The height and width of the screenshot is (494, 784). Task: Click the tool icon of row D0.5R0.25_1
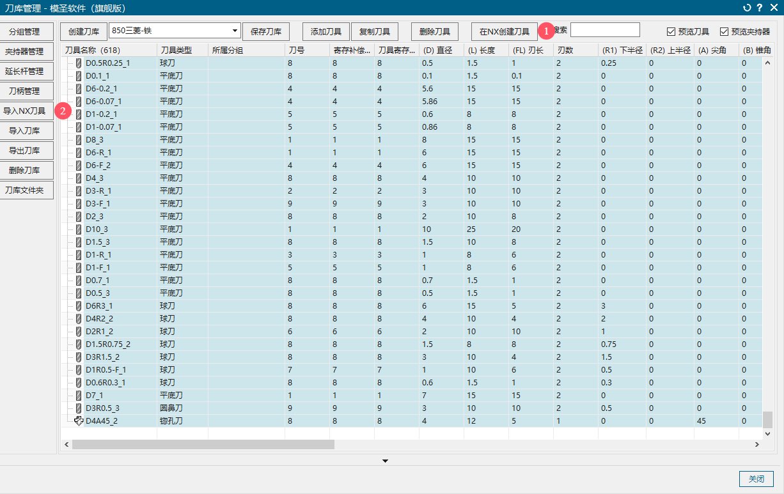pos(79,63)
